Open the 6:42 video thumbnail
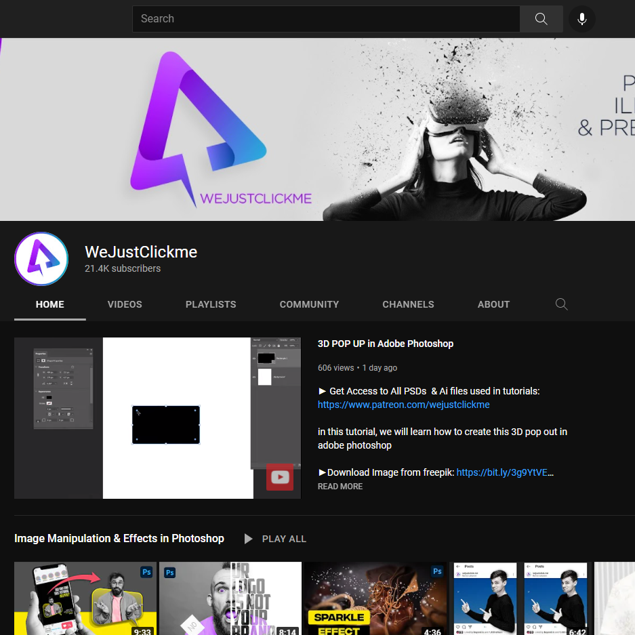 pyautogui.click(x=520, y=598)
